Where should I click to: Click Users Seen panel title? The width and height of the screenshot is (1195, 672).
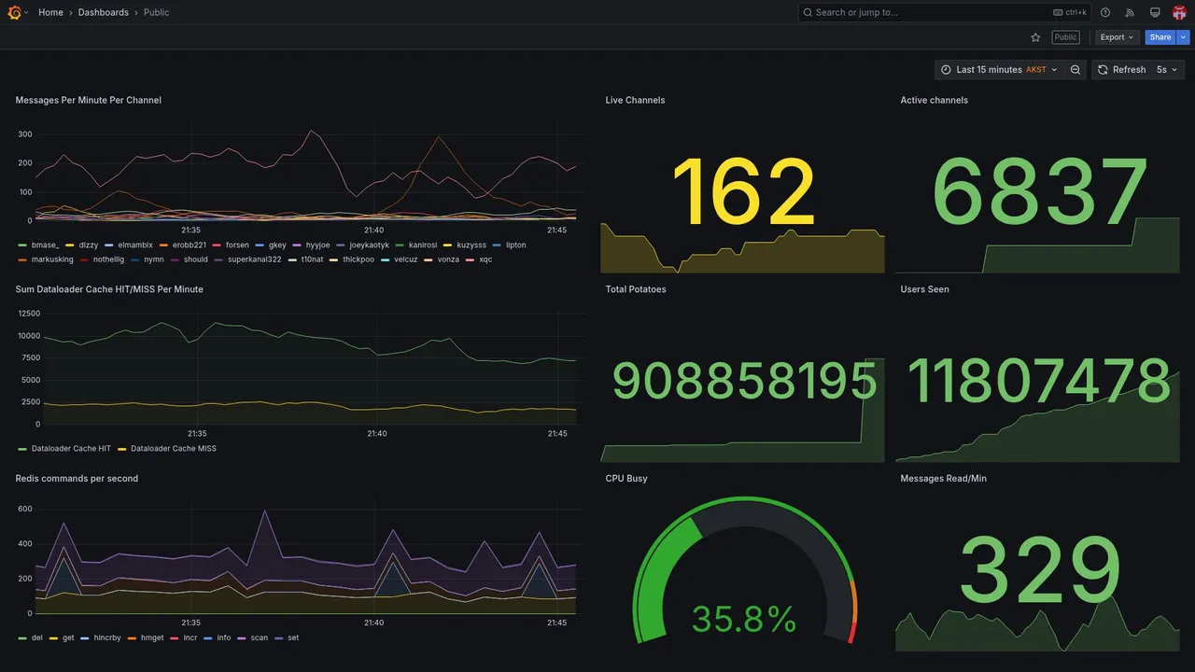coord(925,289)
